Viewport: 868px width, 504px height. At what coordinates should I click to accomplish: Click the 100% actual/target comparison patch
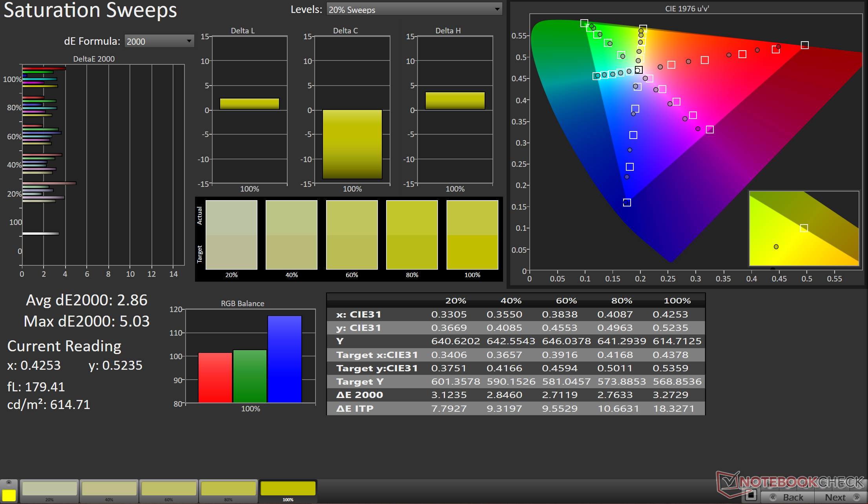click(472, 235)
